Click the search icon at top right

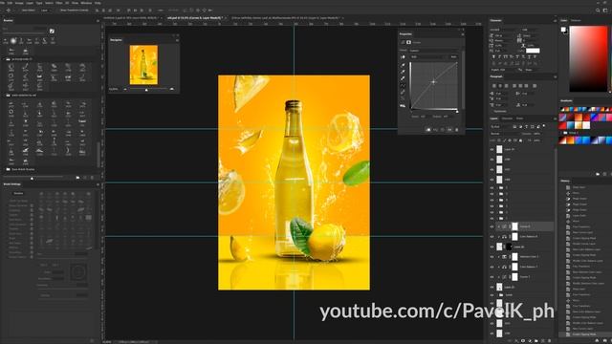[598, 11]
